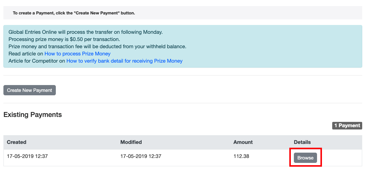Click the Existing Payments heading

point(33,114)
